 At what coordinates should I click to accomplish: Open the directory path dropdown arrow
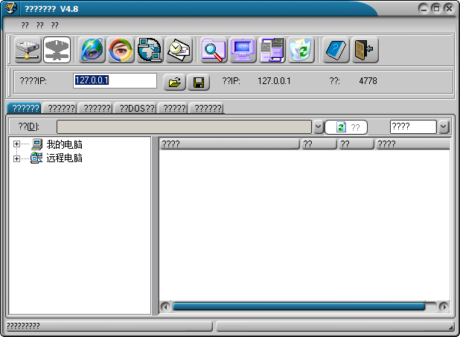tap(318, 127)
